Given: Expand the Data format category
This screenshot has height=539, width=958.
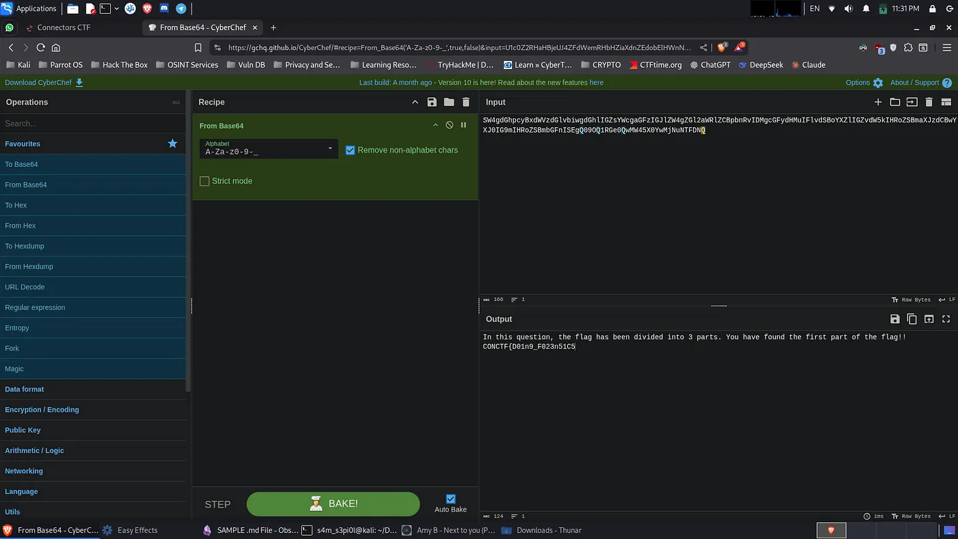Looking at the screenshot, I should 93,389.
